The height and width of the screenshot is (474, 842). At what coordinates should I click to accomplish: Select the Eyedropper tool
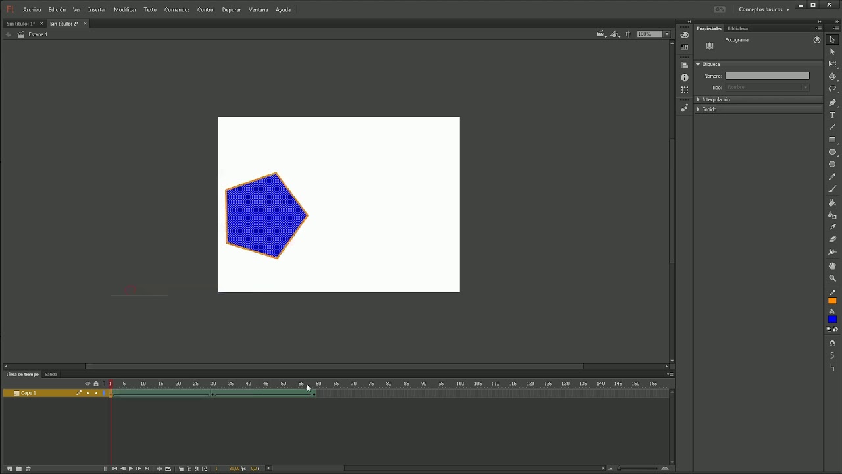(832, 228)
